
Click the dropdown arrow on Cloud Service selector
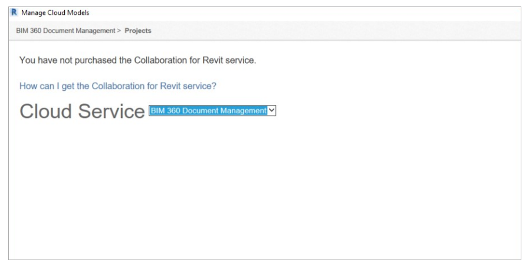(272, 110)
